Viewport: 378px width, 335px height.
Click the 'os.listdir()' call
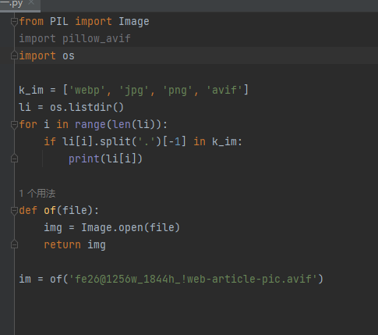point(87,107)
